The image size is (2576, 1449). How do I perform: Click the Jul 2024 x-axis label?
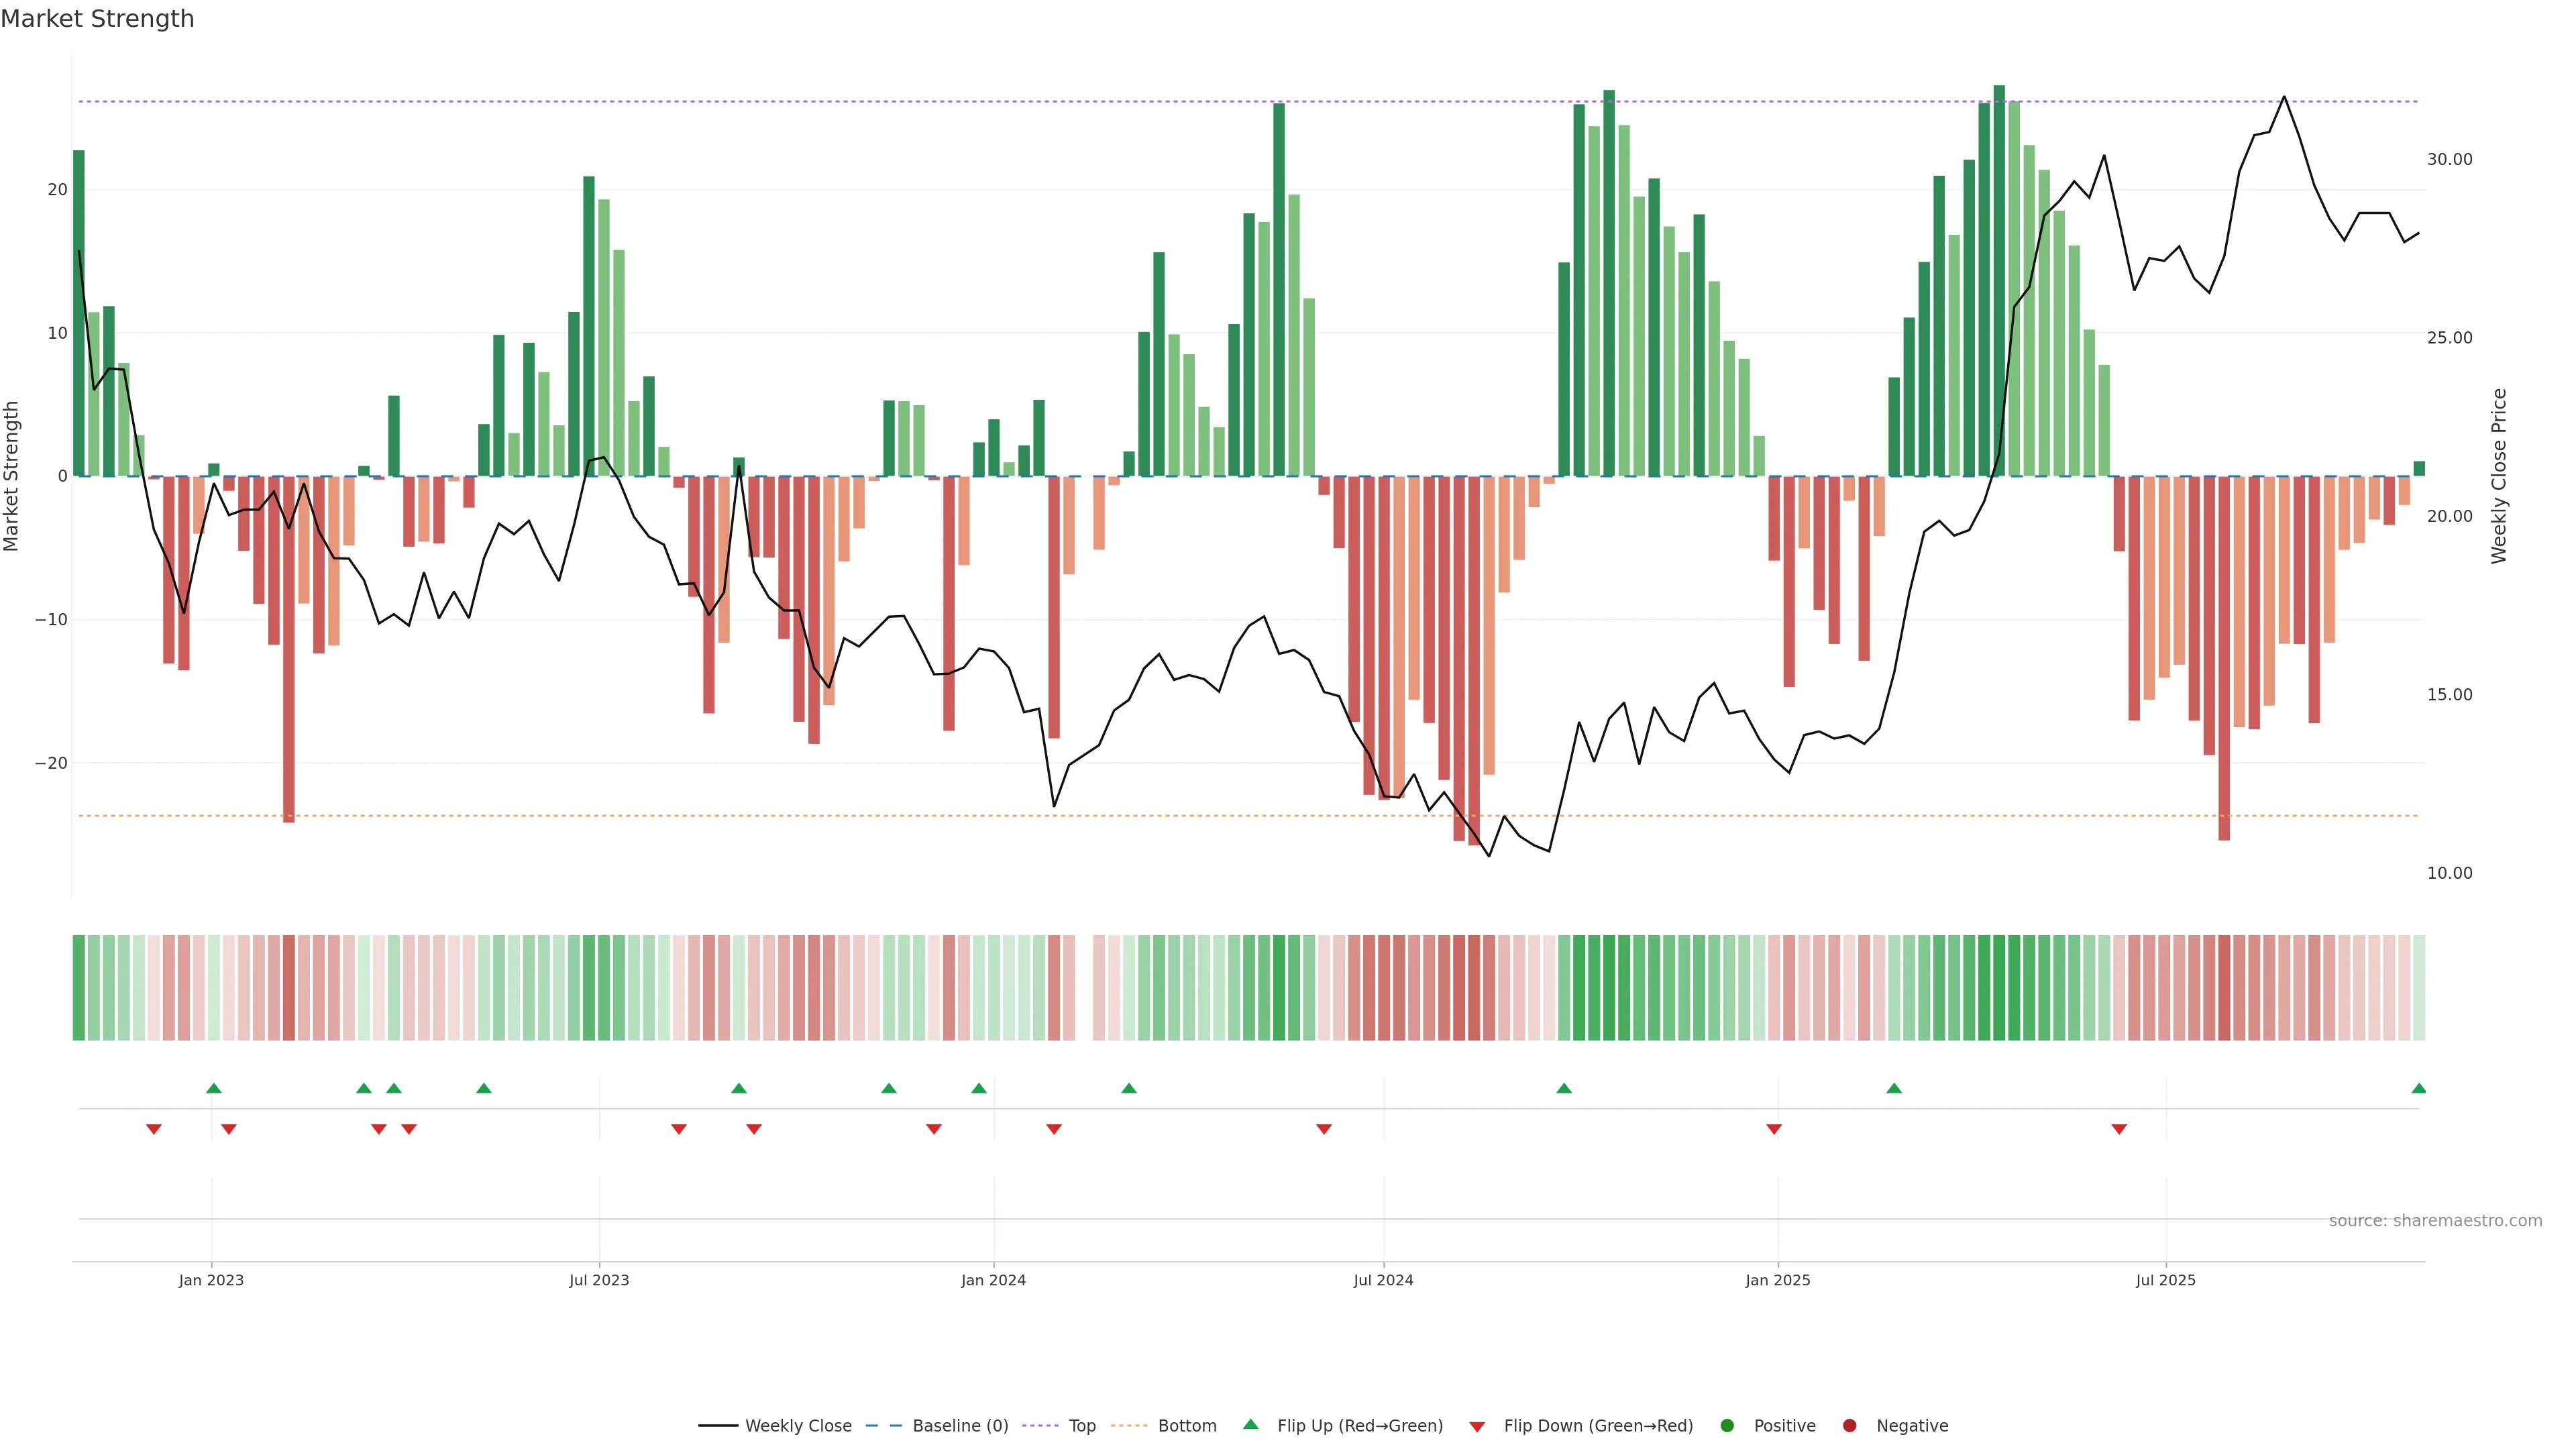tap(1383, 1281)
